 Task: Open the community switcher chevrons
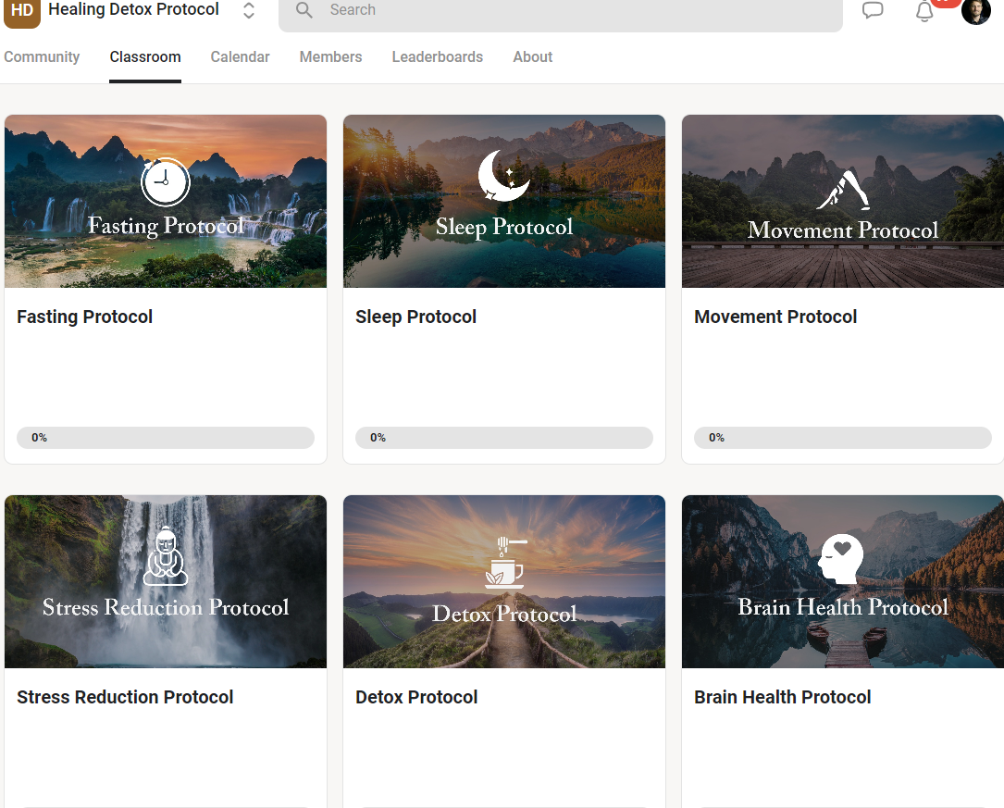[x=249, y=11]
